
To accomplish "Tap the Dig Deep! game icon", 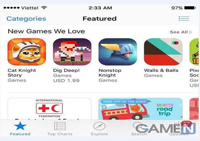I will click(72, 52).
